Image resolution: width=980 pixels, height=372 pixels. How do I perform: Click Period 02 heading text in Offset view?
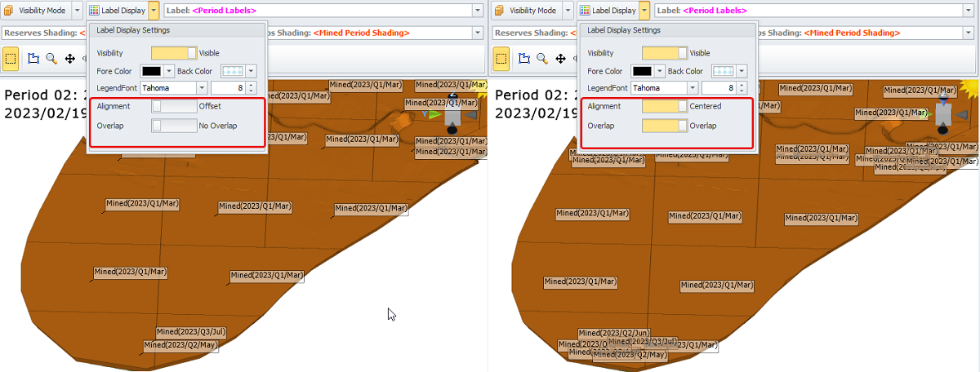[x=44, y=94]
